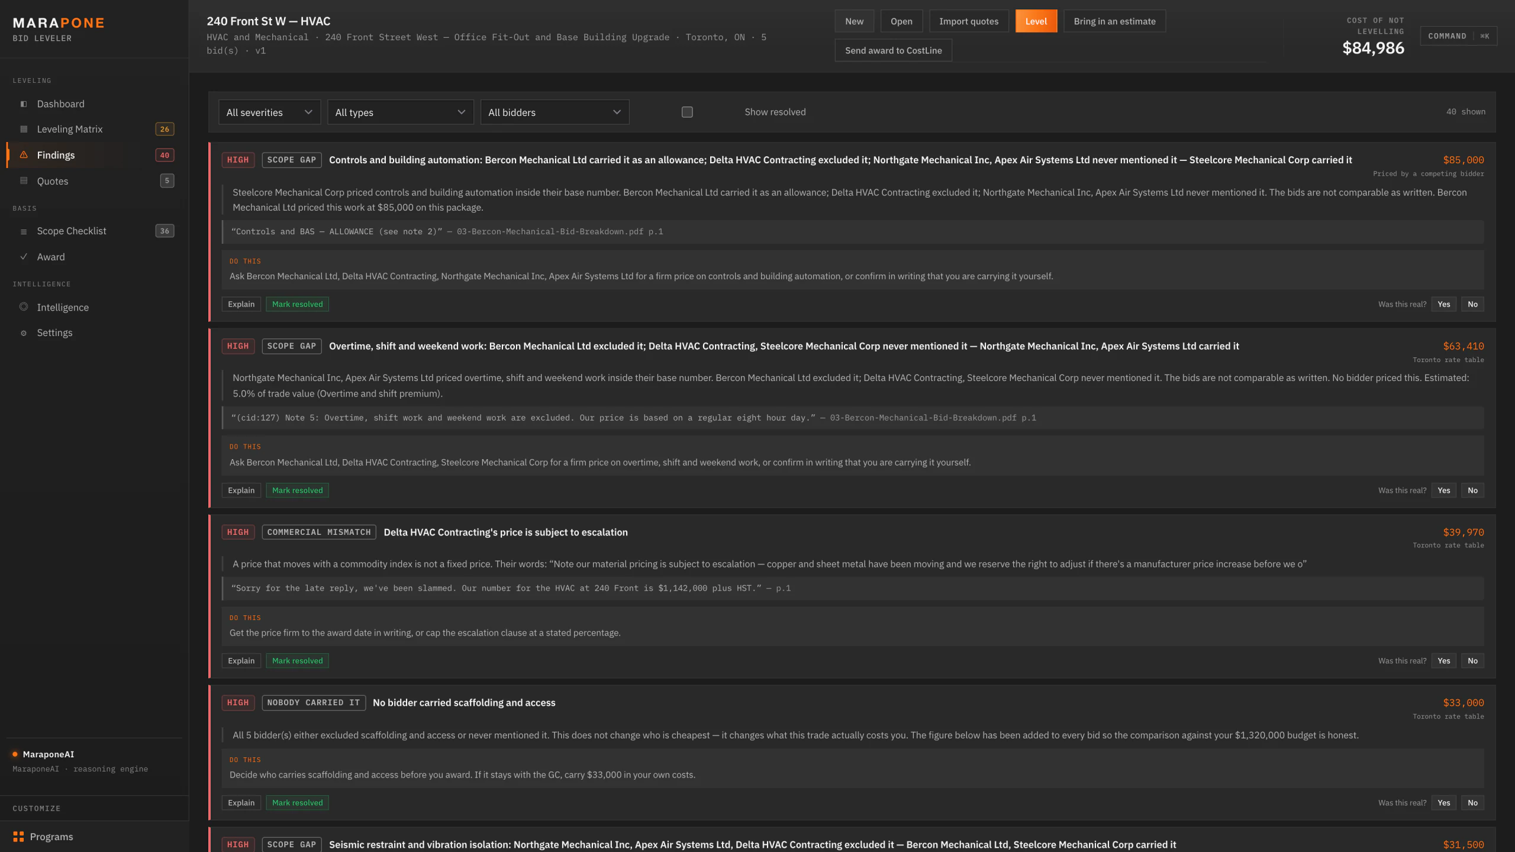This screenshot has width=1515, height=852.
Task: Mark the Delta HVAC escalation finding resolved
Action: (297, 661)
